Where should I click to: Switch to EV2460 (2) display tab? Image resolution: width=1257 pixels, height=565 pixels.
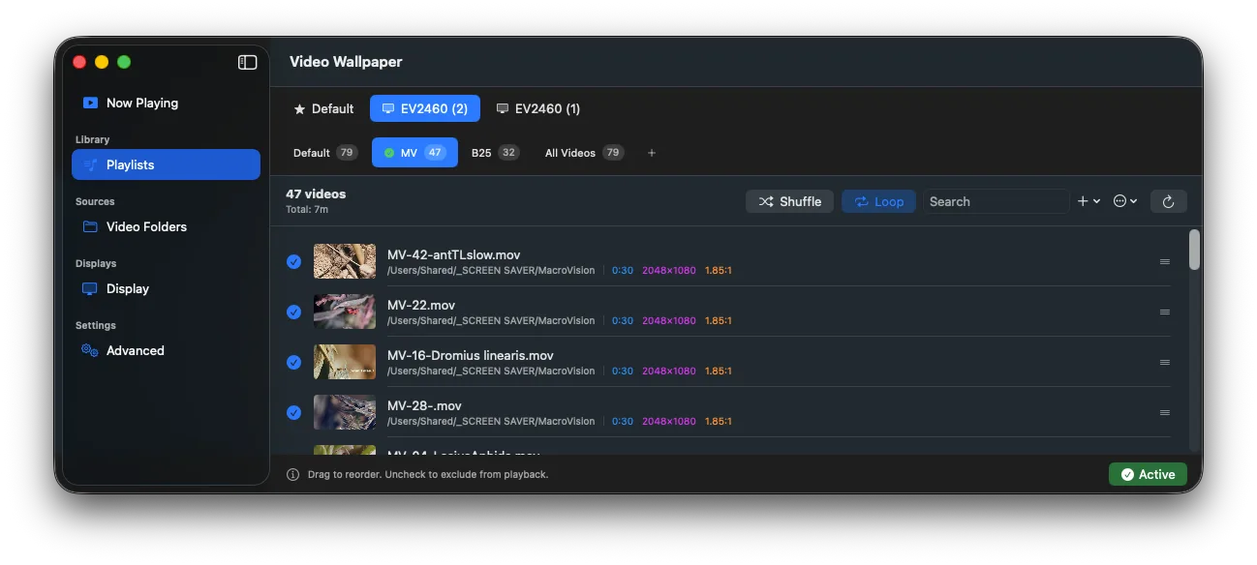click(x=425, y=108)
